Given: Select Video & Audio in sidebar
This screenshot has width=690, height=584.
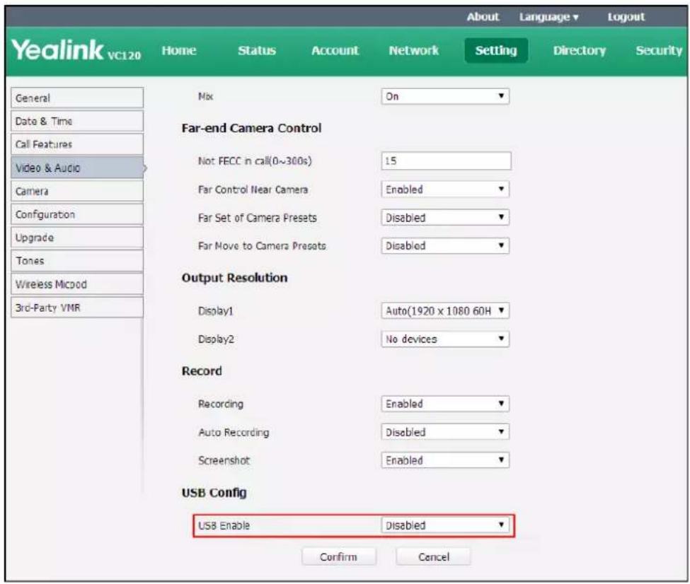Looking at the screenshot, I should [77, 168].
